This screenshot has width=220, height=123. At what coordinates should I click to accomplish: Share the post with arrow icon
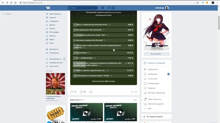pyautogui.click(x=91, y=92)
